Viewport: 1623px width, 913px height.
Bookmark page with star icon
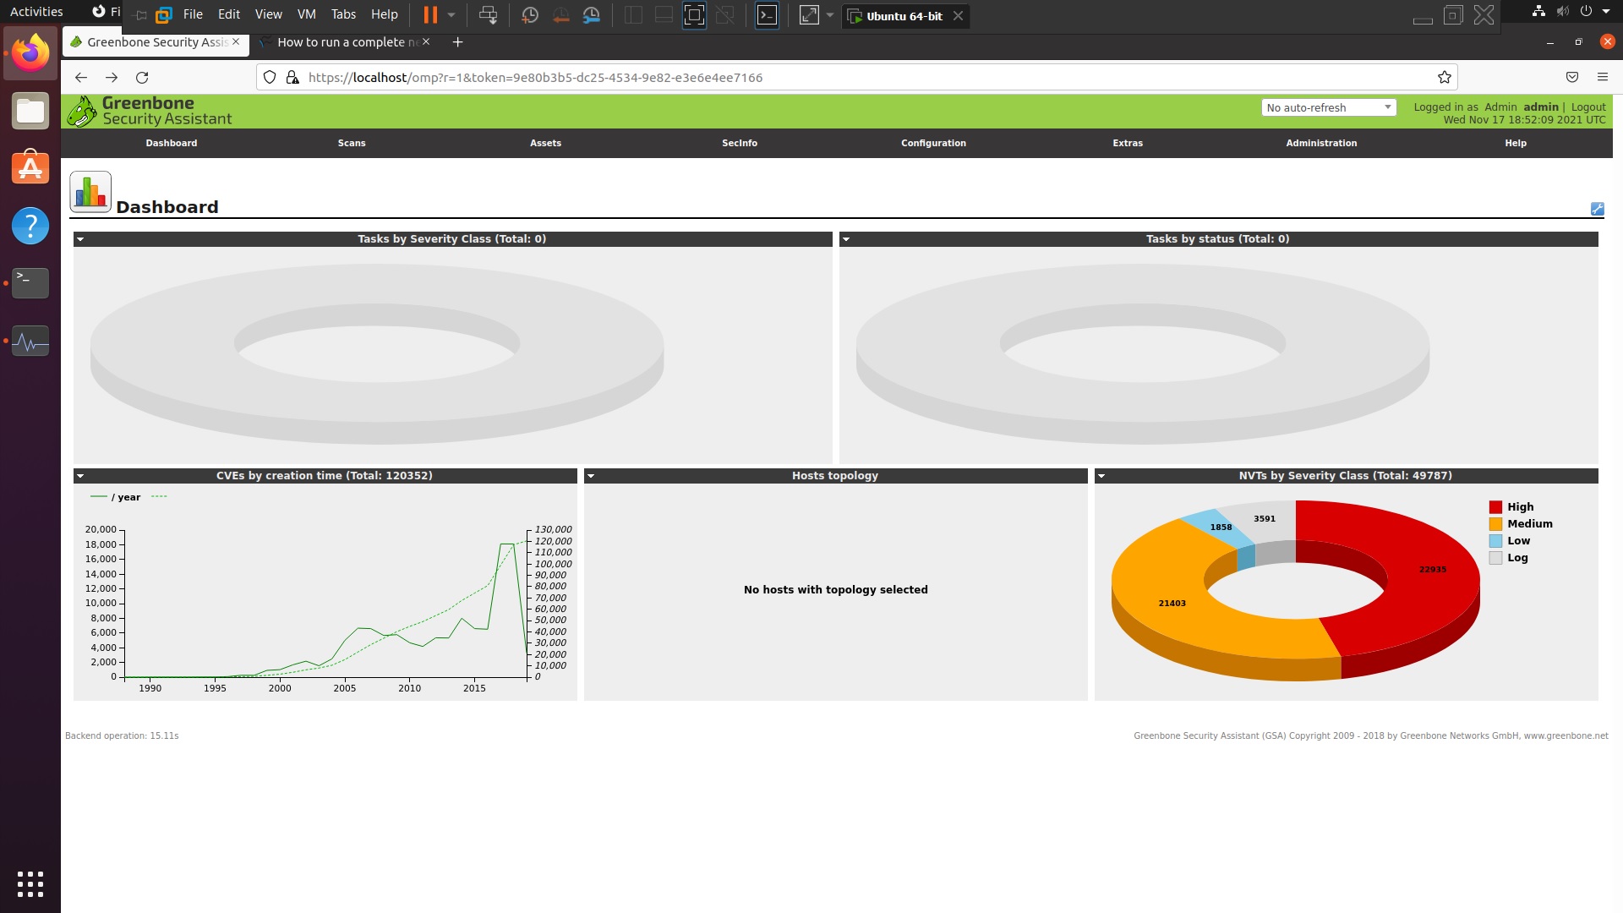1445,77
